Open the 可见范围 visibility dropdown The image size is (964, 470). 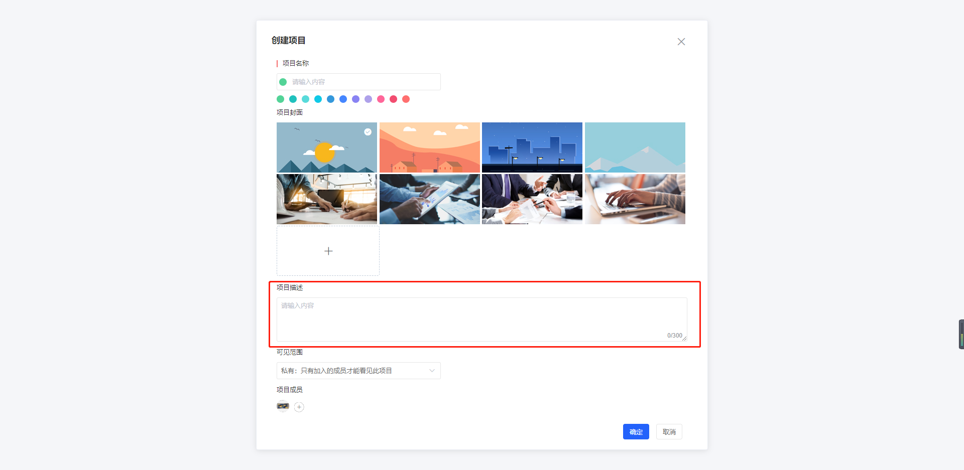[358, 371]
